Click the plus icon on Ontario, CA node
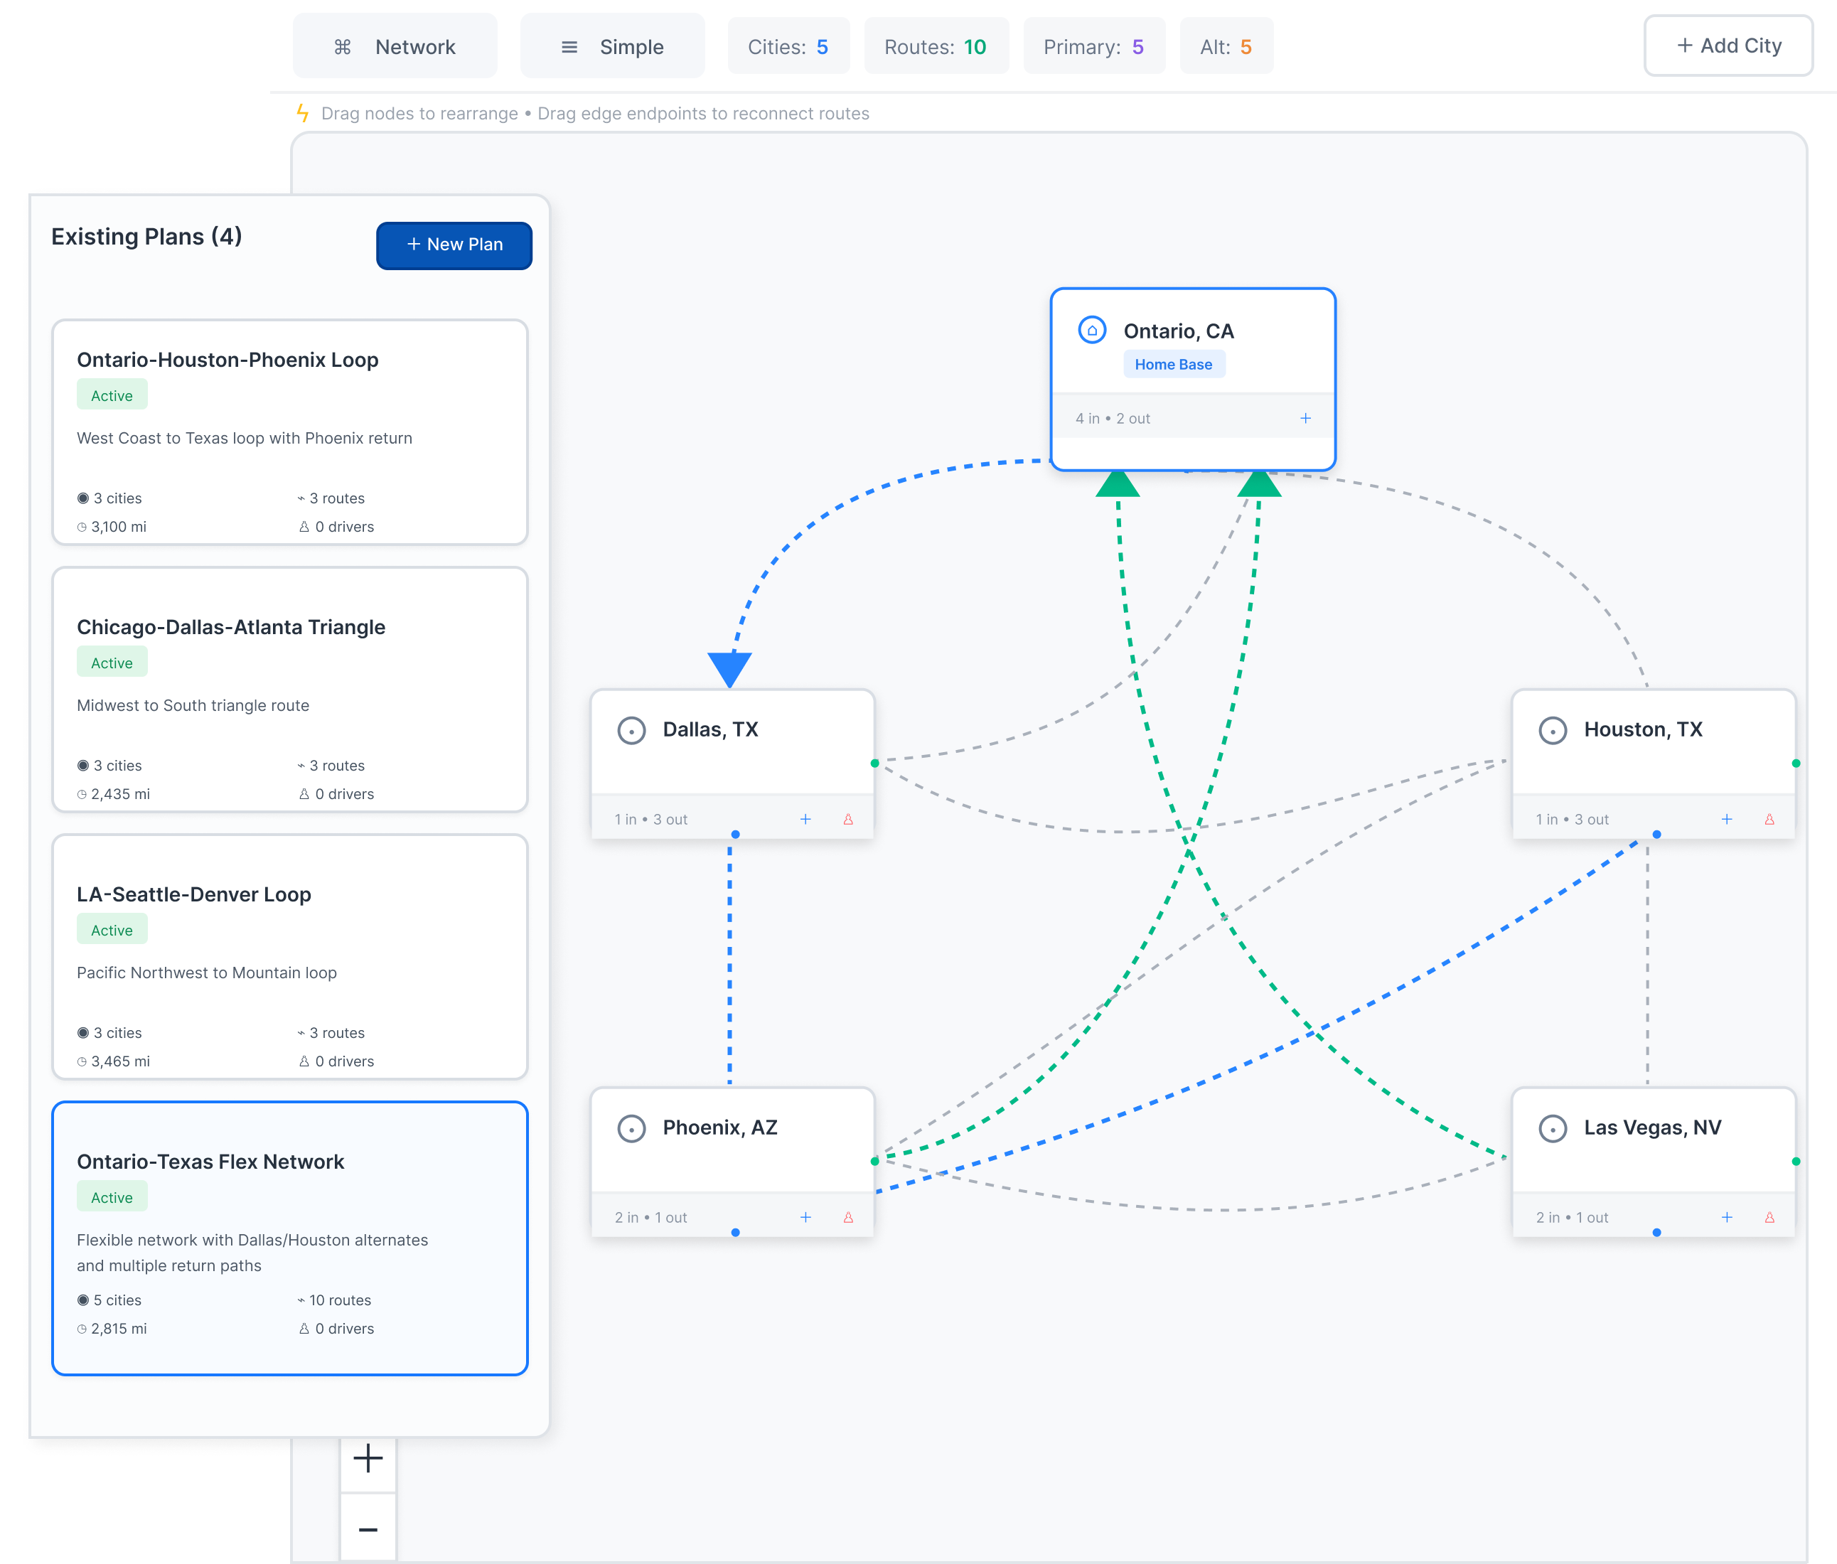 click(x=1305, y=419)
